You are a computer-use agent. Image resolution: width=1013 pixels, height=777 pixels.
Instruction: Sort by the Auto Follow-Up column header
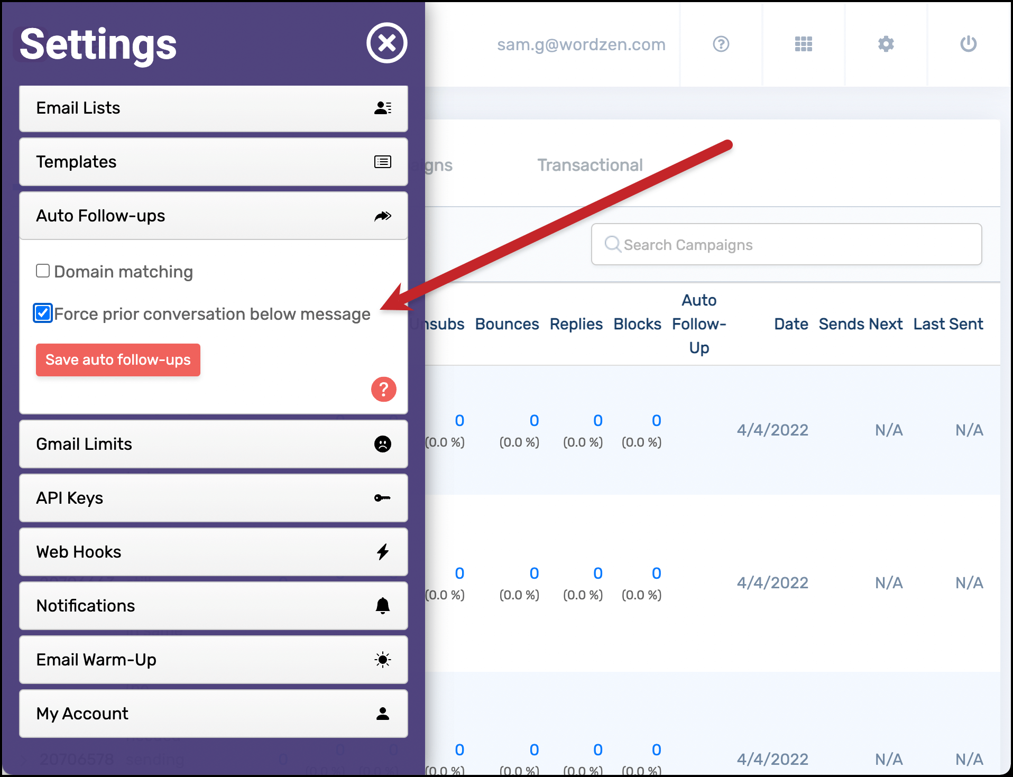tap(699, 324)
